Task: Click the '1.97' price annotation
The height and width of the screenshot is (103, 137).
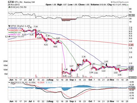Action: pyautogui.click(x=106, y=62)
